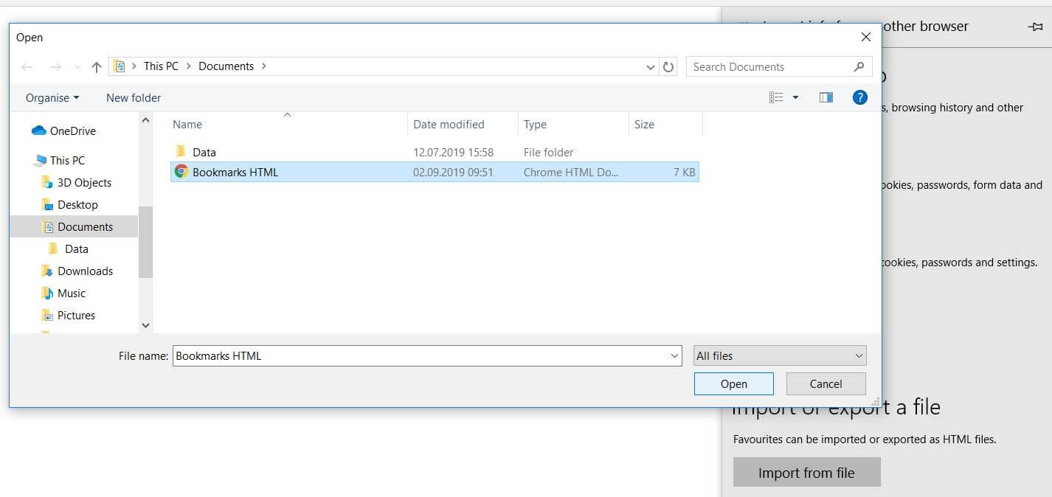
Task: Refresh the Documents folder view
Action: coord(668,66)
